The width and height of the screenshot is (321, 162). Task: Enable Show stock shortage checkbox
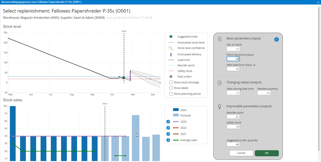[x=171, y=82]
